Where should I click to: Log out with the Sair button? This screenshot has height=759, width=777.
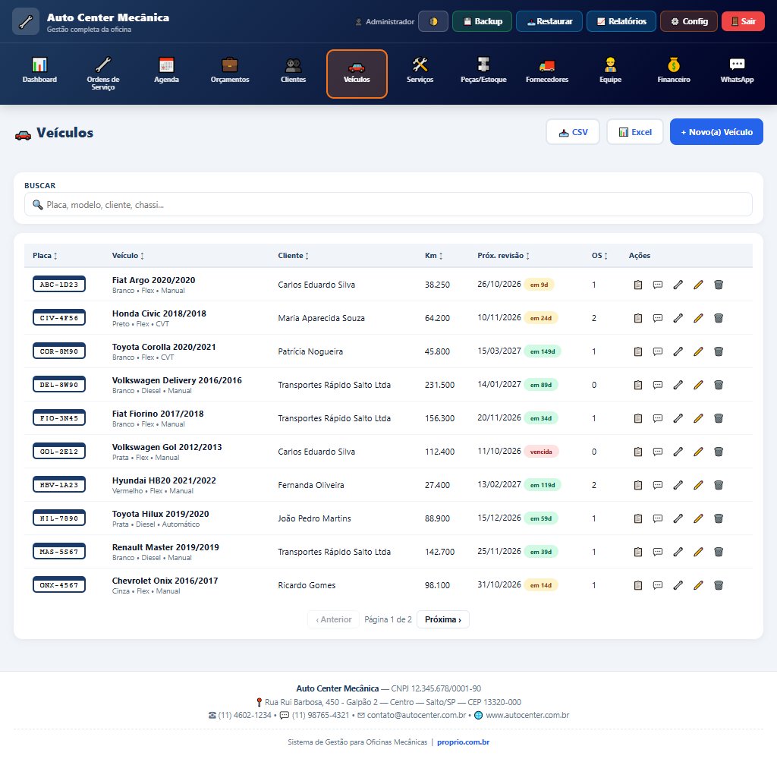click(x=744, y=21)
